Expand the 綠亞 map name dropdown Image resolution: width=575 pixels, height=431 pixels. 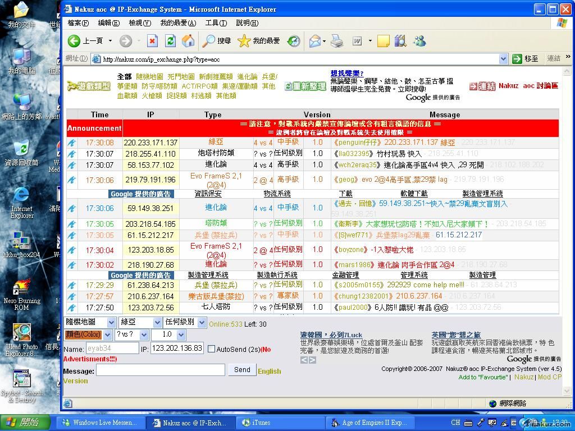157,323
